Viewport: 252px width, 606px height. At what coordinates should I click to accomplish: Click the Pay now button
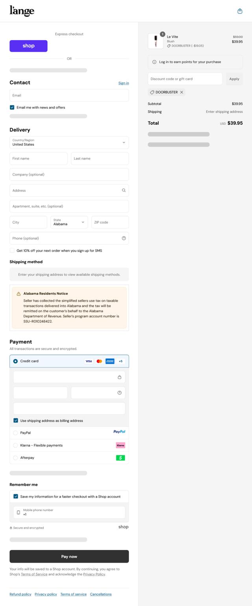pyautogui.click(x=69, y=556)
